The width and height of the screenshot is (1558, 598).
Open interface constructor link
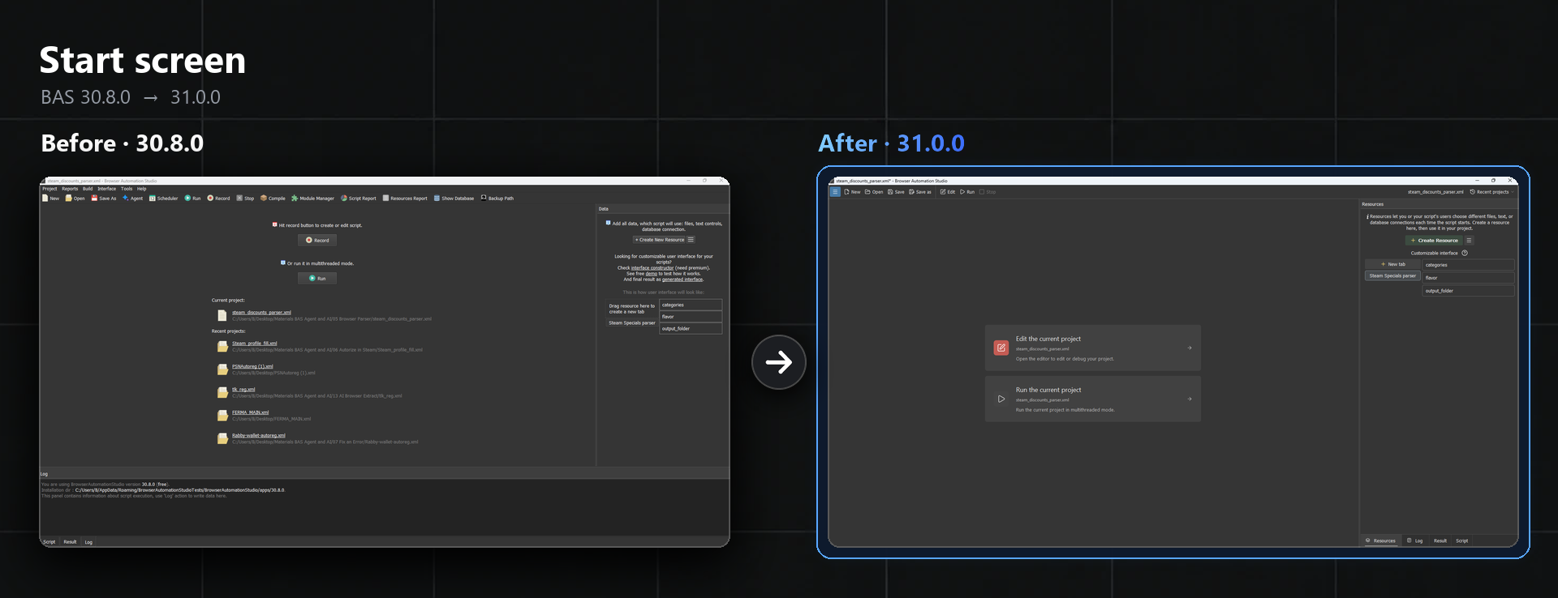tap(652, 268)
